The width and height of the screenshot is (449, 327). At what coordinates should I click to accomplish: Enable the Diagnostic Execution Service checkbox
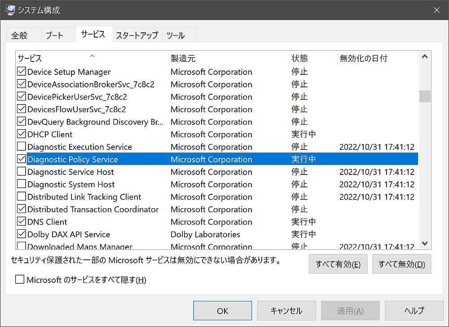pos(21,147)
